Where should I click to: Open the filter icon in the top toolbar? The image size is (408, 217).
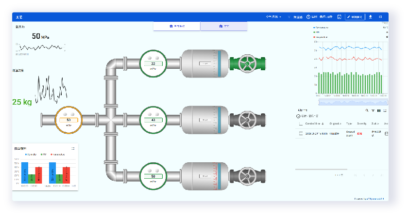(x=289, y=17)
